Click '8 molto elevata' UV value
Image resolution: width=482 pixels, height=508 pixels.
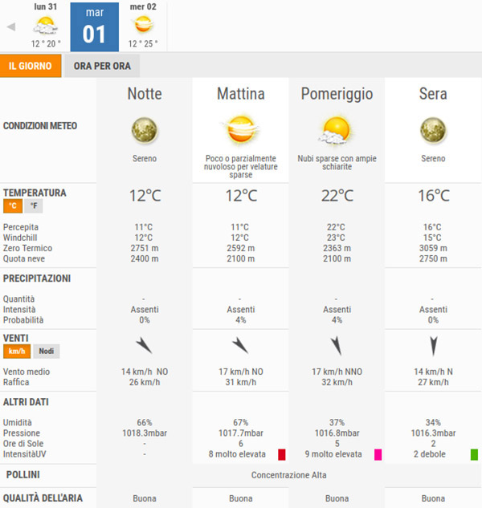237,454
